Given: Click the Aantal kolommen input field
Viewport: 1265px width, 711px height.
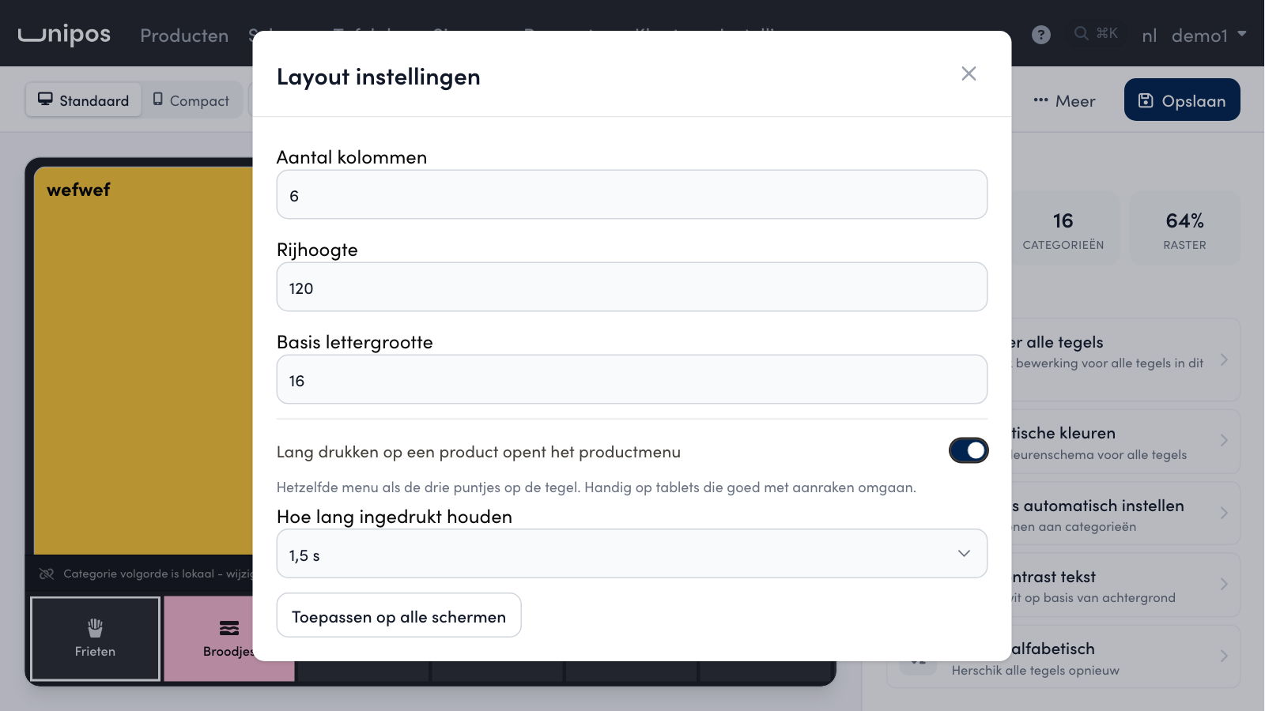Looking at the screenshot, I should [632, 194].
